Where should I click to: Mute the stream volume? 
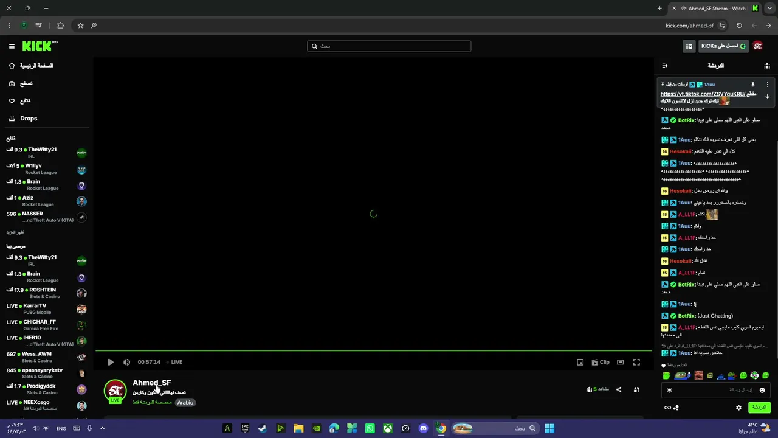(126, 362)
